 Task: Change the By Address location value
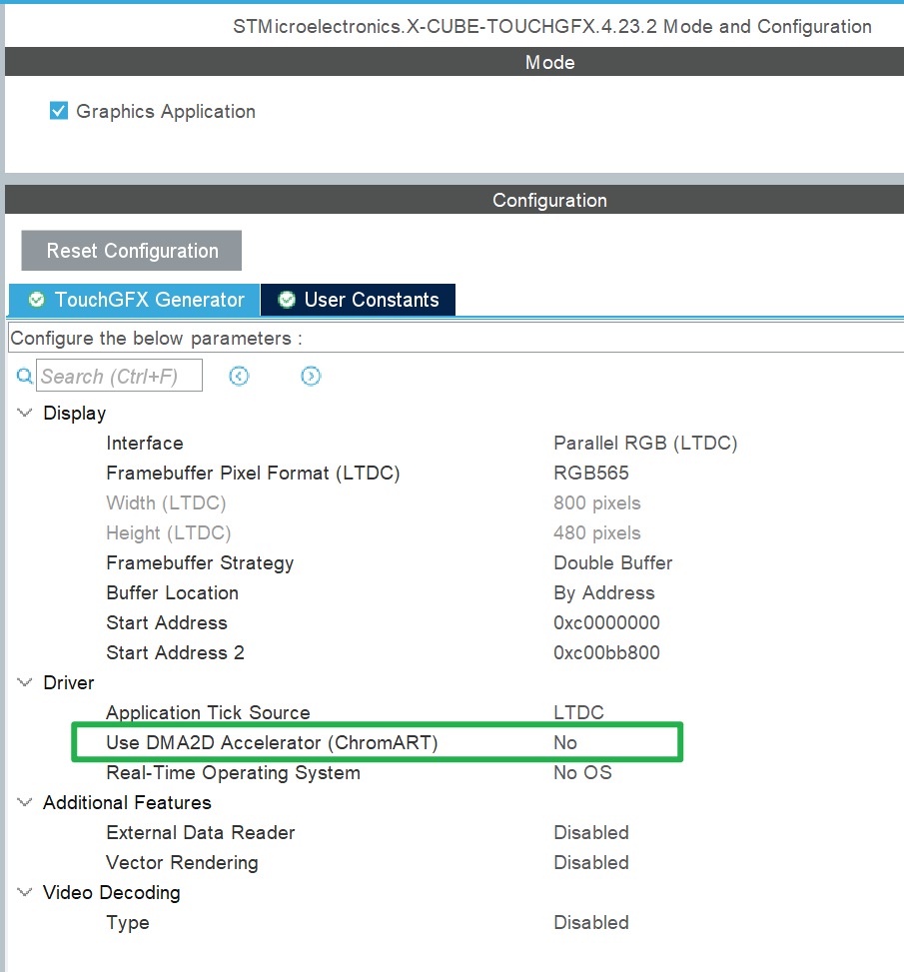(x=604, y=592)
